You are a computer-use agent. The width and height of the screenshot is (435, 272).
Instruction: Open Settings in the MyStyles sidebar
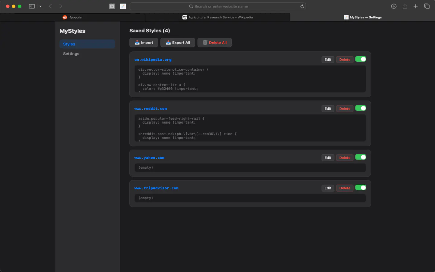[87, 54]
